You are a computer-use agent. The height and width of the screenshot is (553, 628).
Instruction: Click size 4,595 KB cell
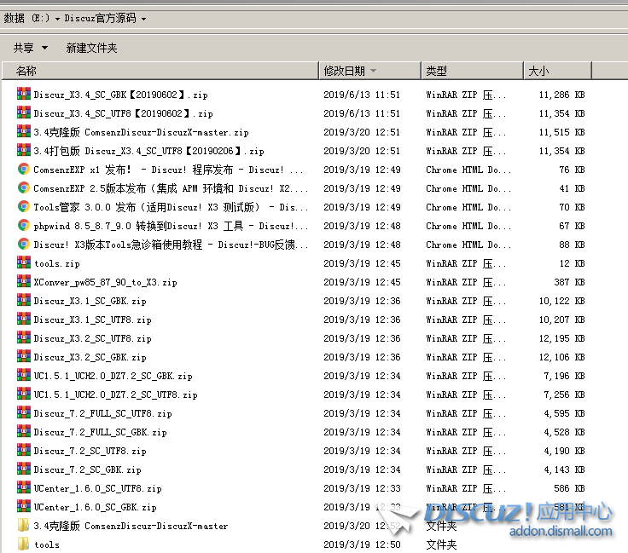(564, 413)
